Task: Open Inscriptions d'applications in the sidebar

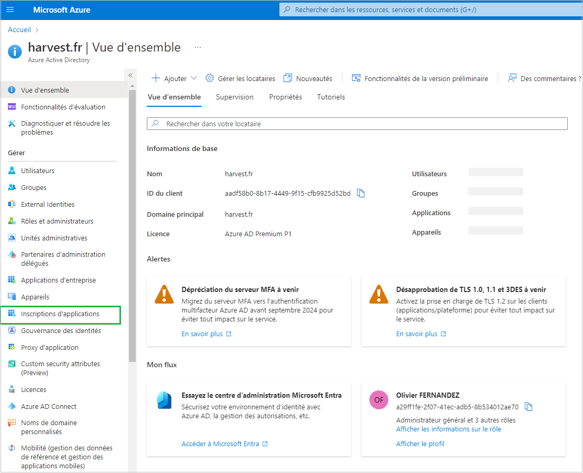Action: point(60,314)
